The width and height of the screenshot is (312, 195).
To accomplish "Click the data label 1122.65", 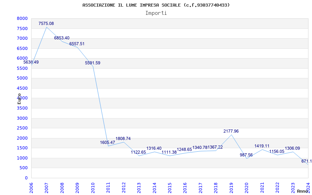I will 138,152.
